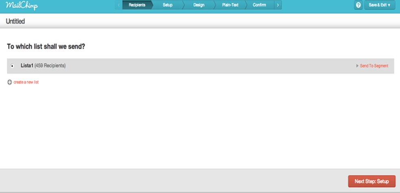Image resolution: width=400 pixels, height=193 pixels.
Task: Click the MailChimp logo
Action: click(22, 6)
